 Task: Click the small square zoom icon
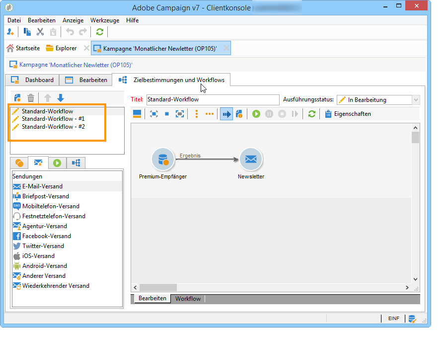click(x=167, y=114)
